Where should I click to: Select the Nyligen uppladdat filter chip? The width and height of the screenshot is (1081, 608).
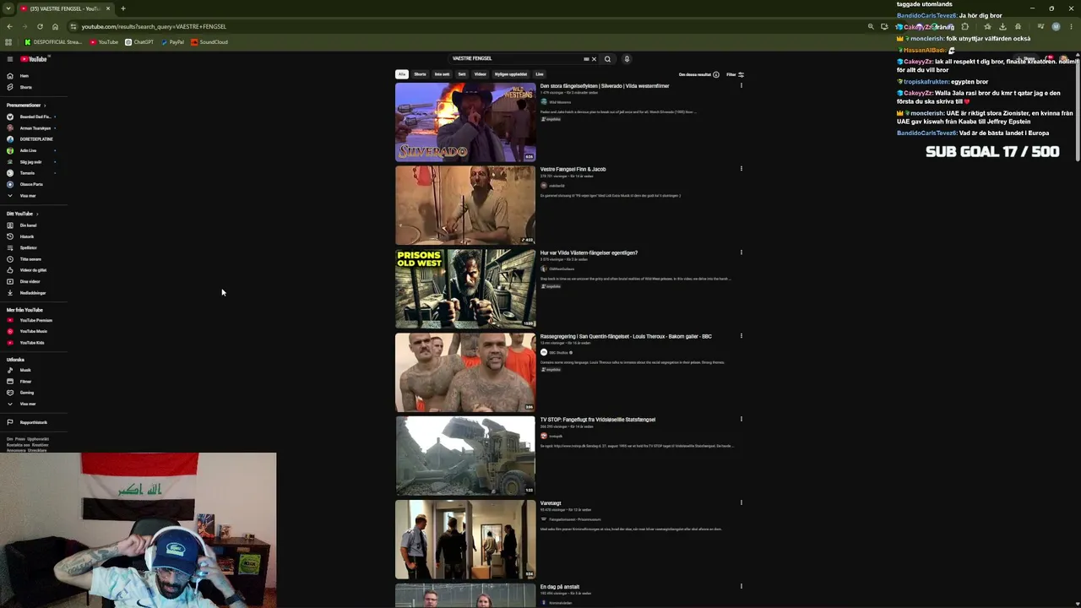[511, 74]
